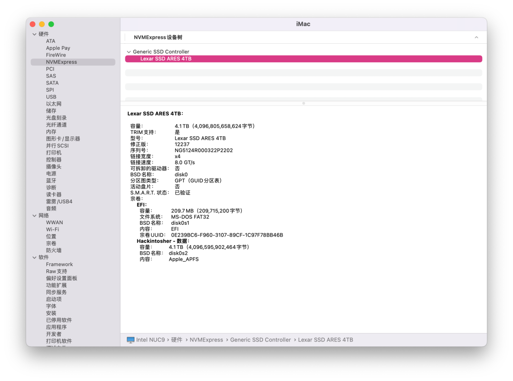
Task: Select PCI in the sidebar
Action: pyautogui.click(x=50, y=69)
